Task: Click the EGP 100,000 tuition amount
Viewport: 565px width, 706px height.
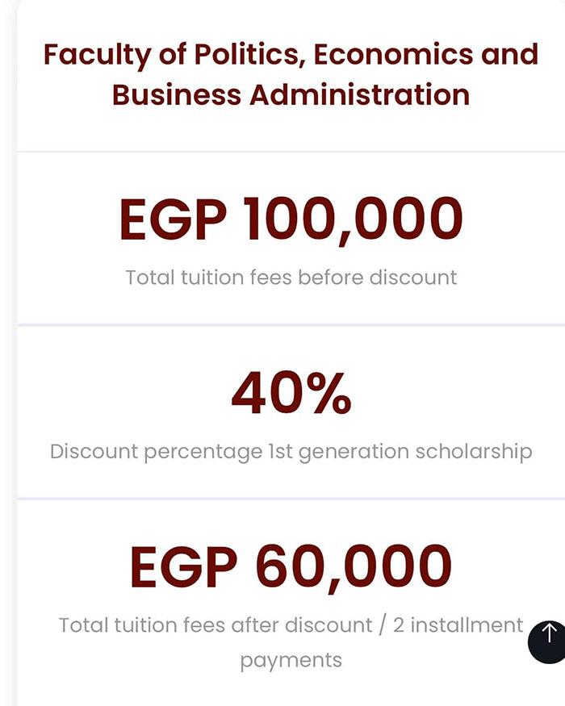Action: click(x=291, y=219)
